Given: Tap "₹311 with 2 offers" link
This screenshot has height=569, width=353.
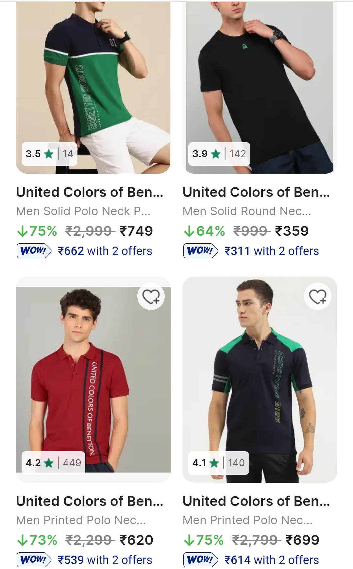Looking at the screenshot, I should tap(272, 251).
